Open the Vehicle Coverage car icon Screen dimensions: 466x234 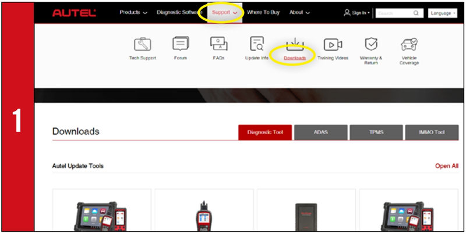(x=409, y=45)
